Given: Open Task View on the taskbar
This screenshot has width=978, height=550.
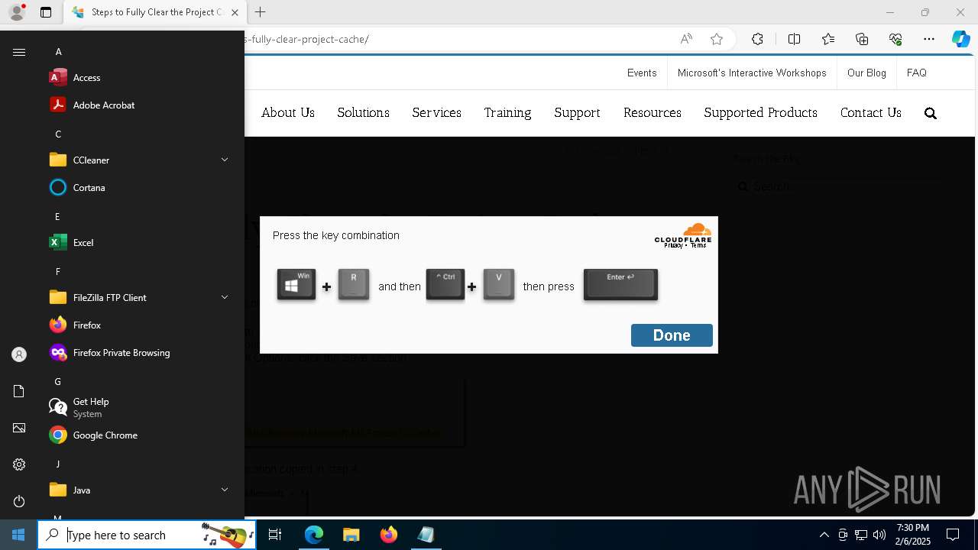Looking at the screenshot, I should 275,535.
